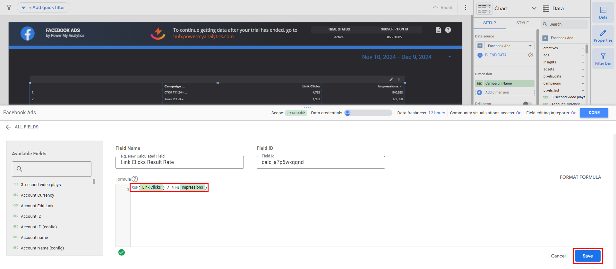
Task: Open the Facebook Ads data source dropdown
Action: pos(509,46)
